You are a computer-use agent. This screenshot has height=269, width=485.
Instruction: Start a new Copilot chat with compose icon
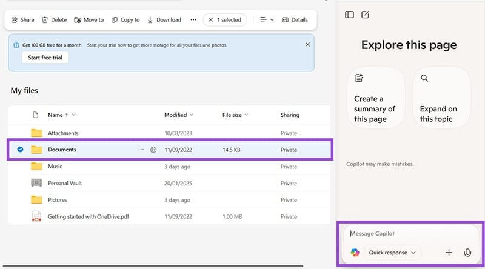[x=366, y=15]
